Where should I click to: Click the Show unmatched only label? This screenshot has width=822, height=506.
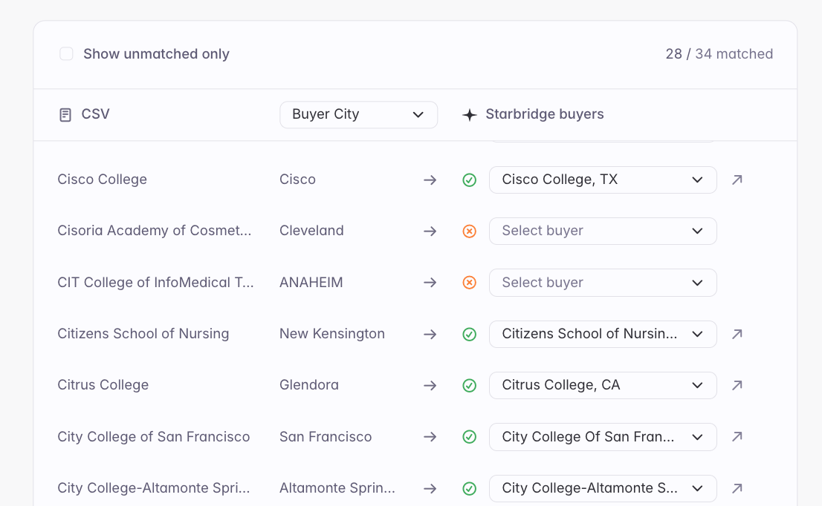click(156, 54)
